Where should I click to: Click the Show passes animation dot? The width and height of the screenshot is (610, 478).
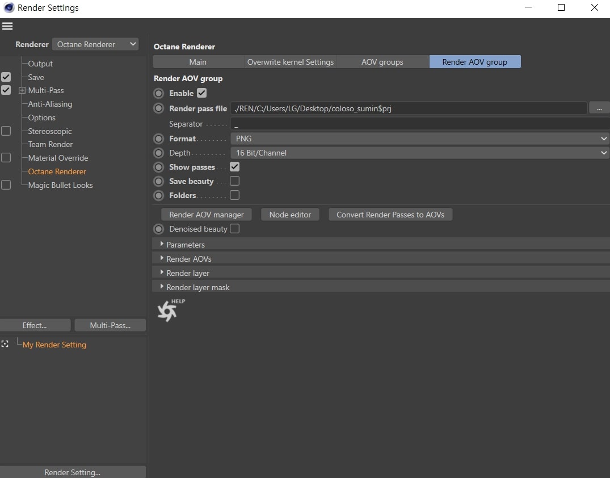tap(159, 167)
